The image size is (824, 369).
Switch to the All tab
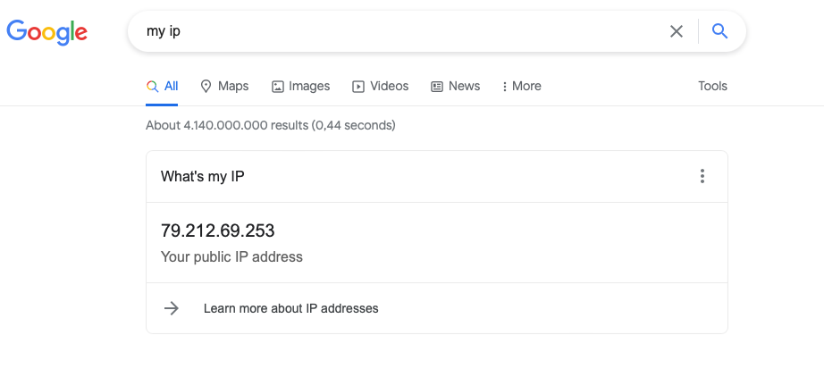(162, 86)
